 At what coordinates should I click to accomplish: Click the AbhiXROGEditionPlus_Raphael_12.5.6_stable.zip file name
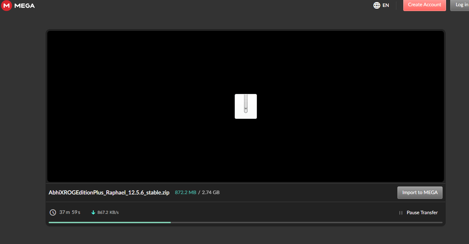tap(109, 193)
